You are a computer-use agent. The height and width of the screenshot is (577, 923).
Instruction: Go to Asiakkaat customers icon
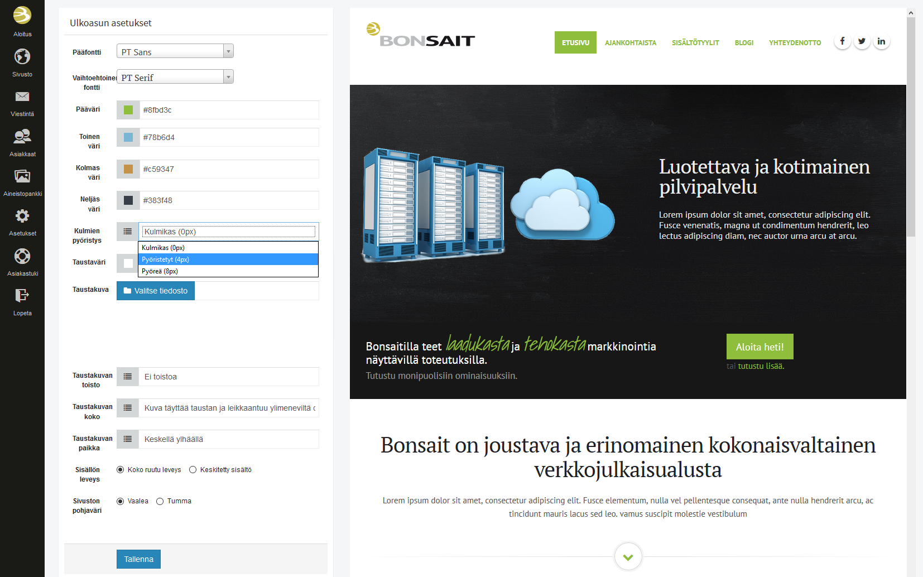coord(22,137)
